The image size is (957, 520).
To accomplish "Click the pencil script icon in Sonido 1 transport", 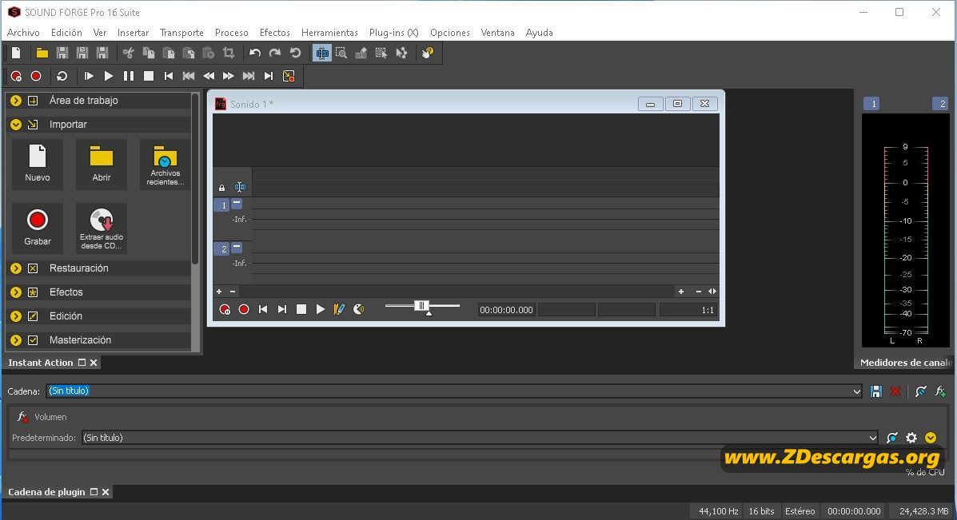I will coord(339,310).
